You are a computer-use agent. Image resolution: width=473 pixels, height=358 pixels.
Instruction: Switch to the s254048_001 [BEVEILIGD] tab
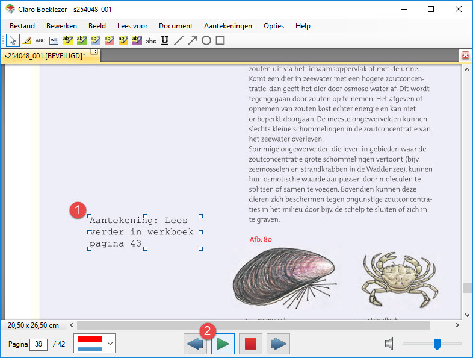click(45, 56)
